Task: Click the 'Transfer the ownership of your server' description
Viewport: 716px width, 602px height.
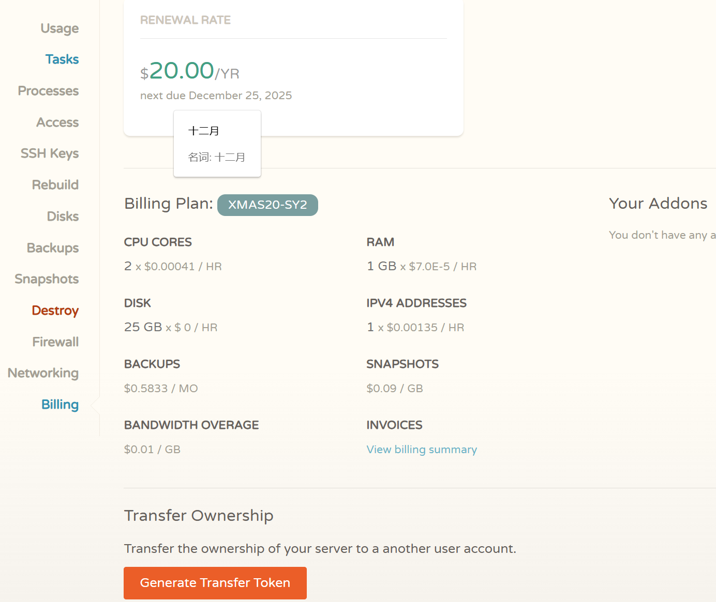Action: (x=320, y=549)
